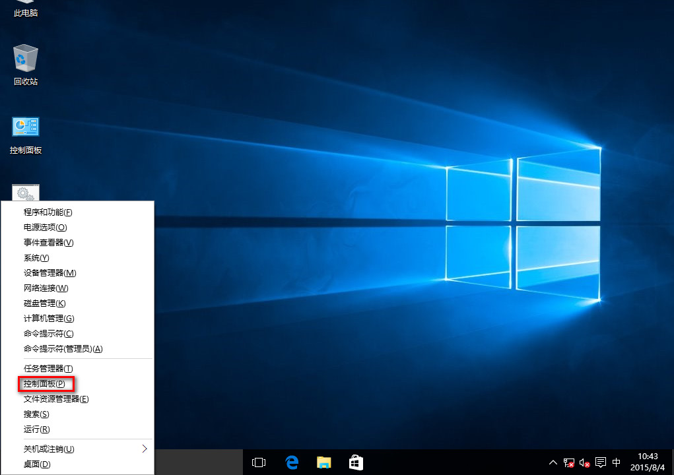Launch Microsoft Edge from the taskbar
Viewport: 674px width, 475px height.
tap(292, 462)
